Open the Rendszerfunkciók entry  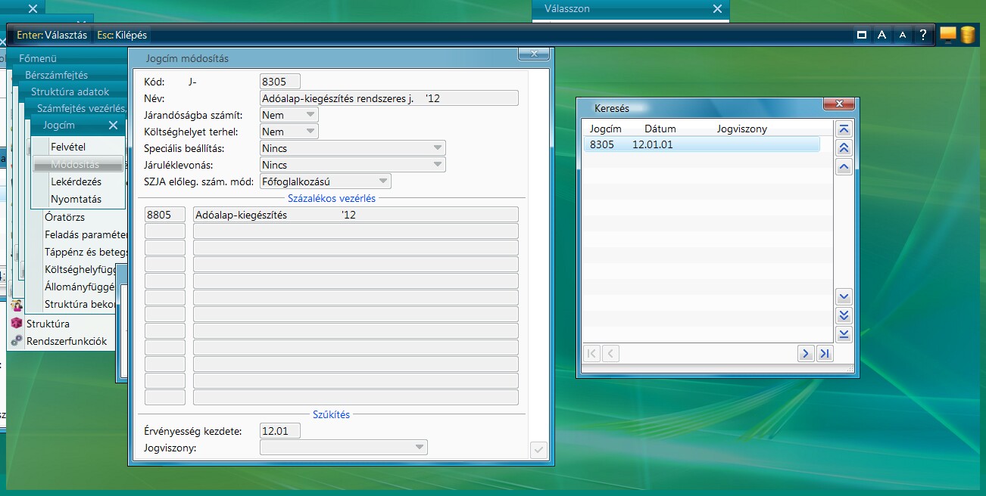[x=67, y=341]
